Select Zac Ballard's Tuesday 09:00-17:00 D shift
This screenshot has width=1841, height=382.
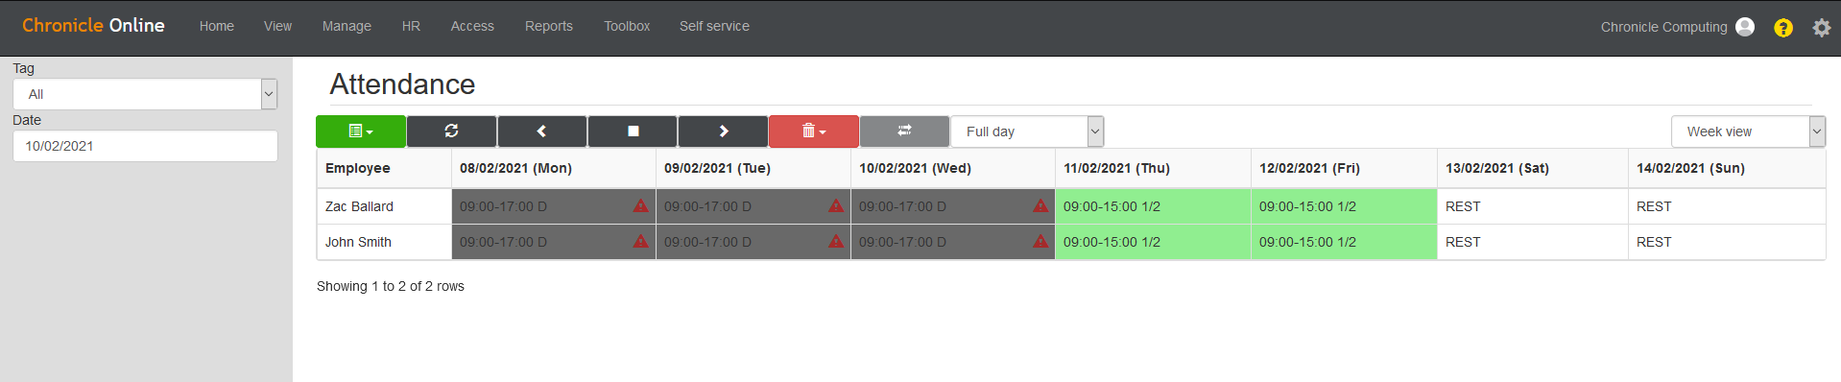753,206
